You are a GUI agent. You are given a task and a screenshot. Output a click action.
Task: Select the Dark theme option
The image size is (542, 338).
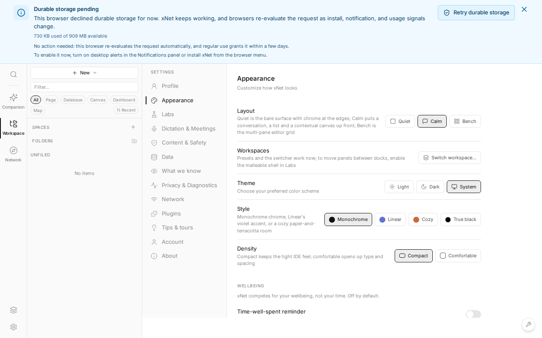[430, 187]
